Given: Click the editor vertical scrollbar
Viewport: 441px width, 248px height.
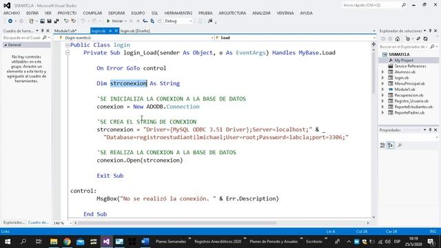Looking at the screenshot, I should 373,73.
